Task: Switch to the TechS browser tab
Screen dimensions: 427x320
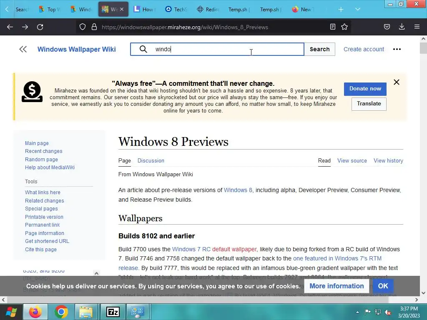Action: tap(176, 10)
